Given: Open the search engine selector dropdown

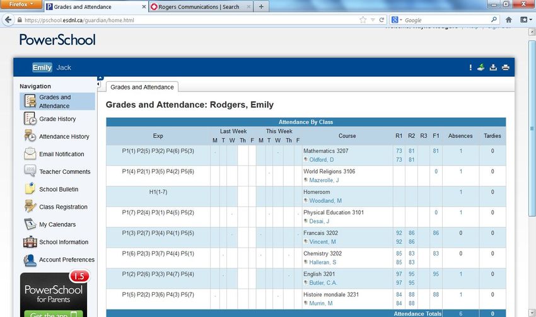Looking at the screenshot, I should (x=397, y=20).
